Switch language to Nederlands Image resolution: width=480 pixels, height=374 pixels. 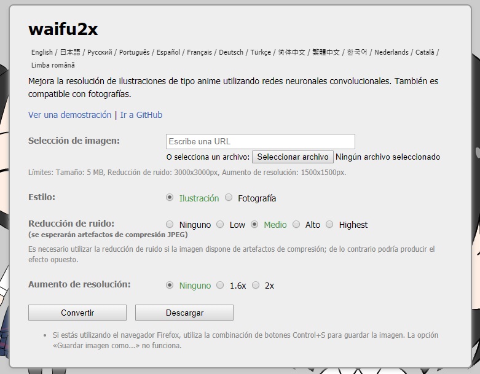(391, 52)
